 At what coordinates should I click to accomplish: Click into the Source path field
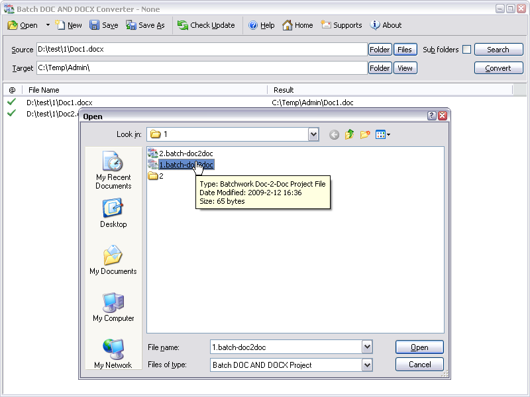(x=202, y=49)
